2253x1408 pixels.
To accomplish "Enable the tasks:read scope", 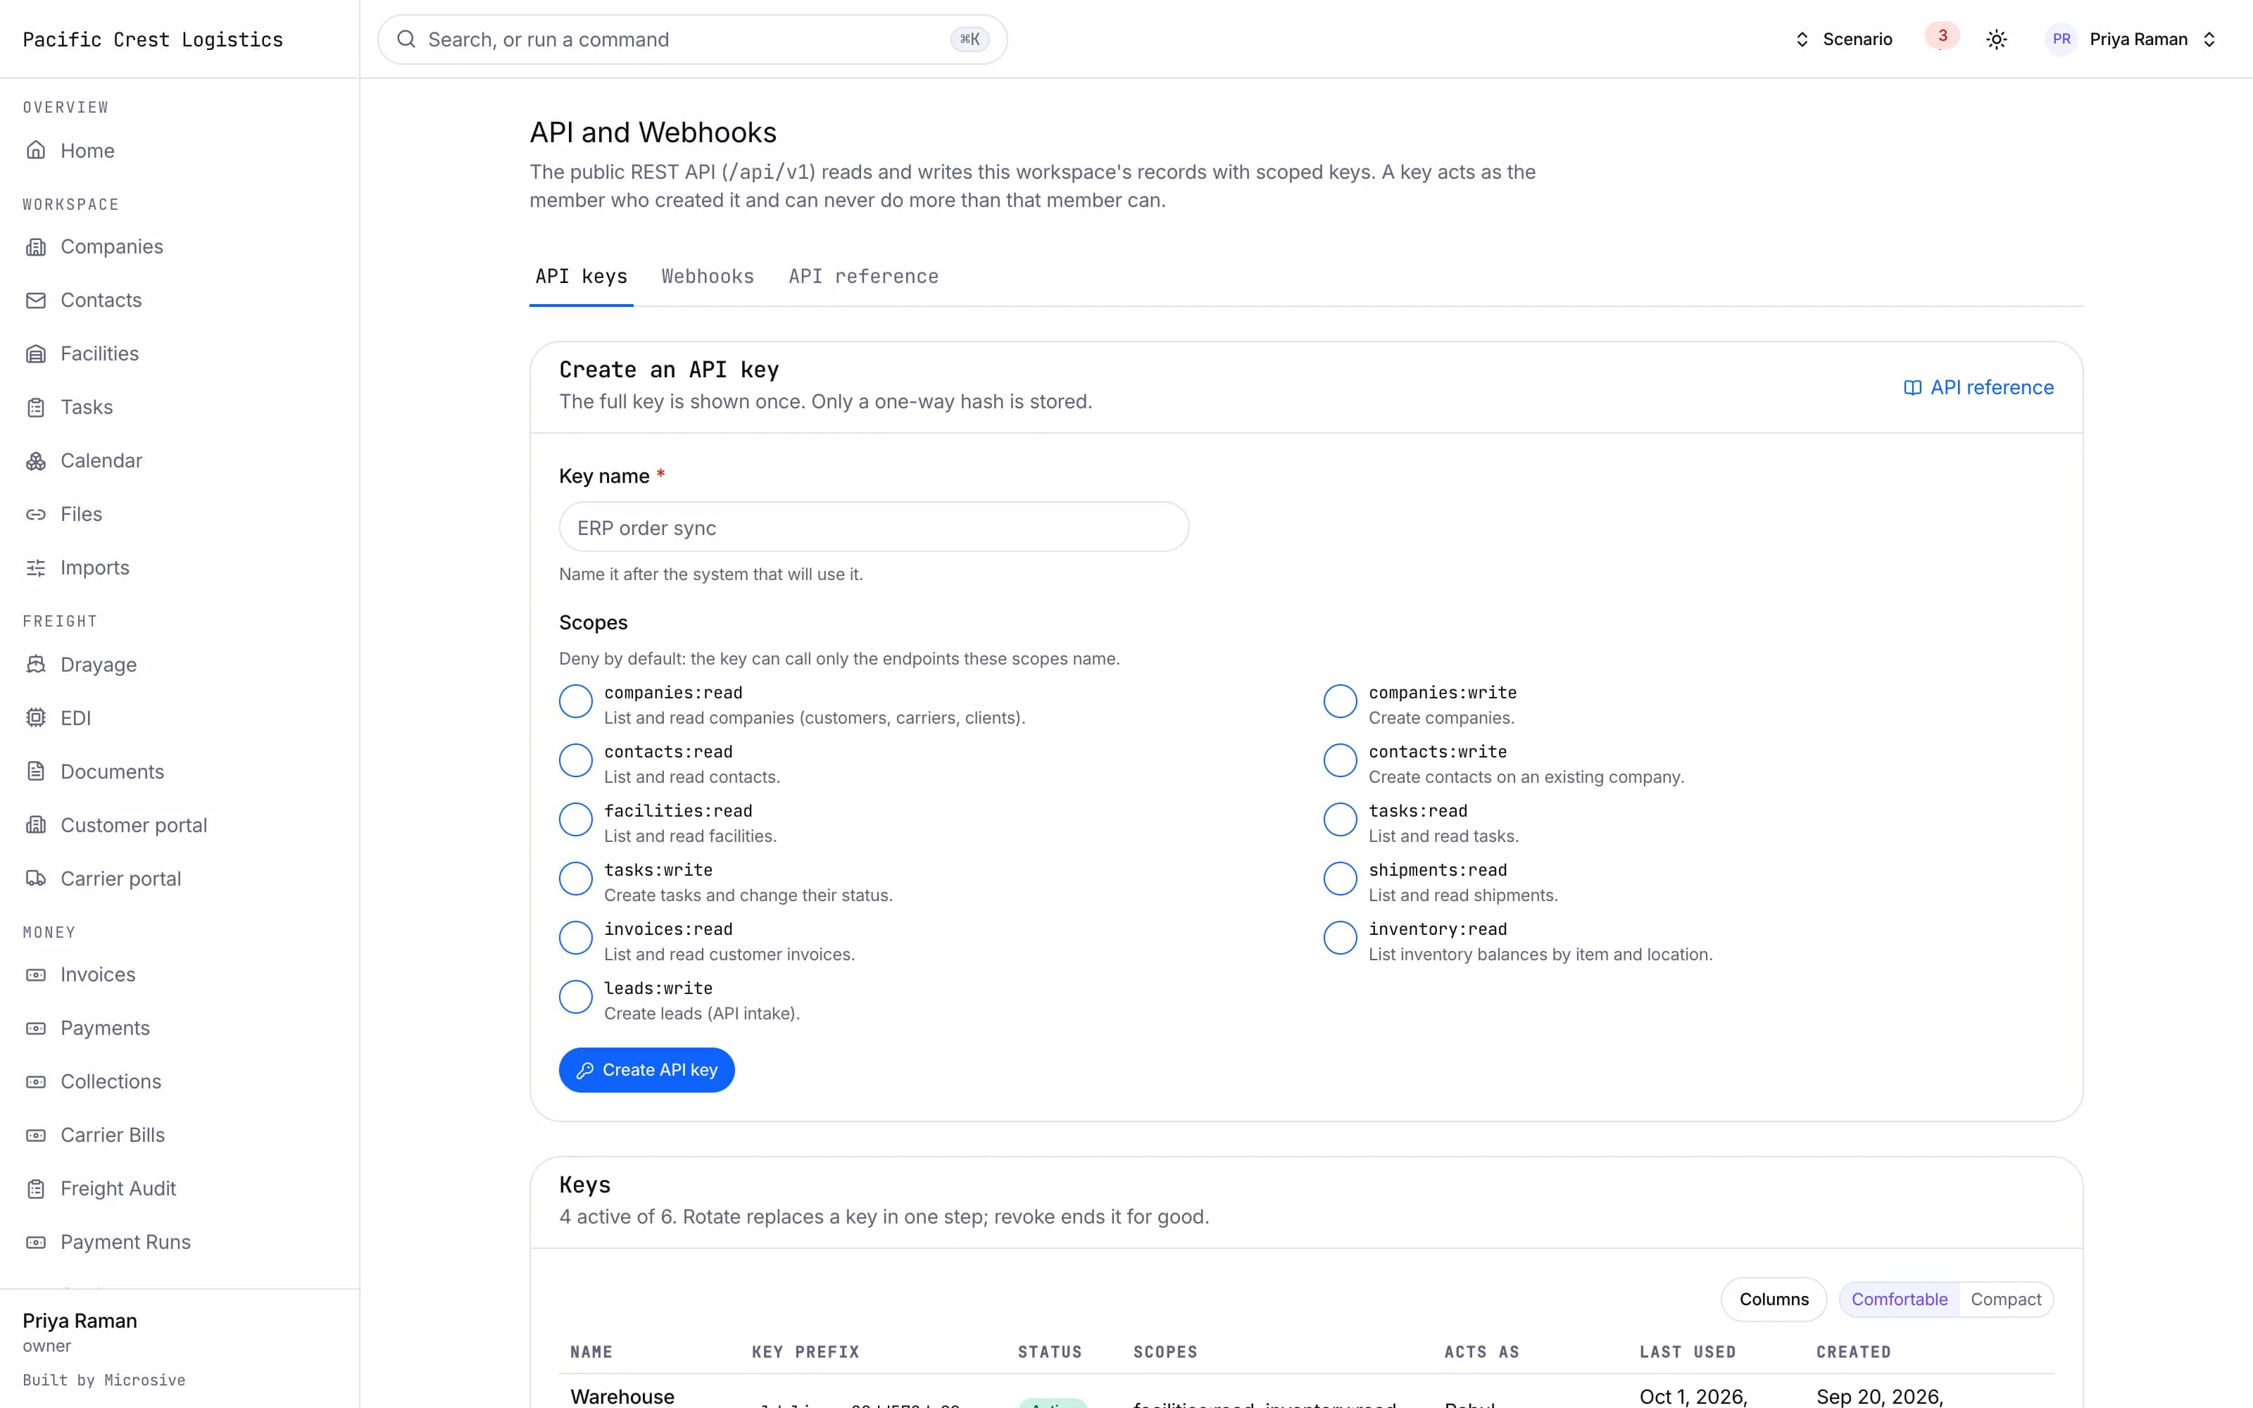I will pos(1340,819).
